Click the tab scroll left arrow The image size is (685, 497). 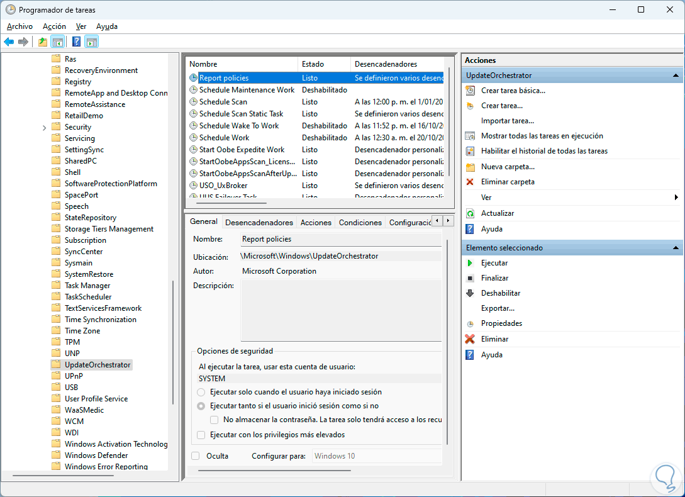(437, 220)
